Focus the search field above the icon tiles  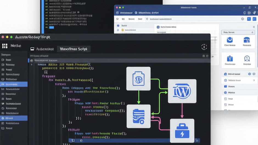pos(238,32)
